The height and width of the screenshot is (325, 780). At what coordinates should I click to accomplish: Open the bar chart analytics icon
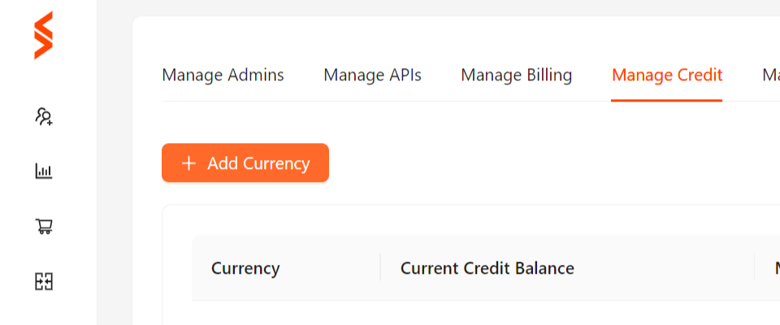pyautogui.click(x=44, y=171)
